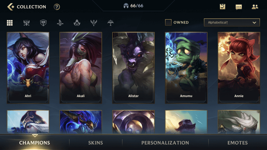Open the missions checklist icon
The width and height of the screenshot is (267, 150).
[222, 7]
